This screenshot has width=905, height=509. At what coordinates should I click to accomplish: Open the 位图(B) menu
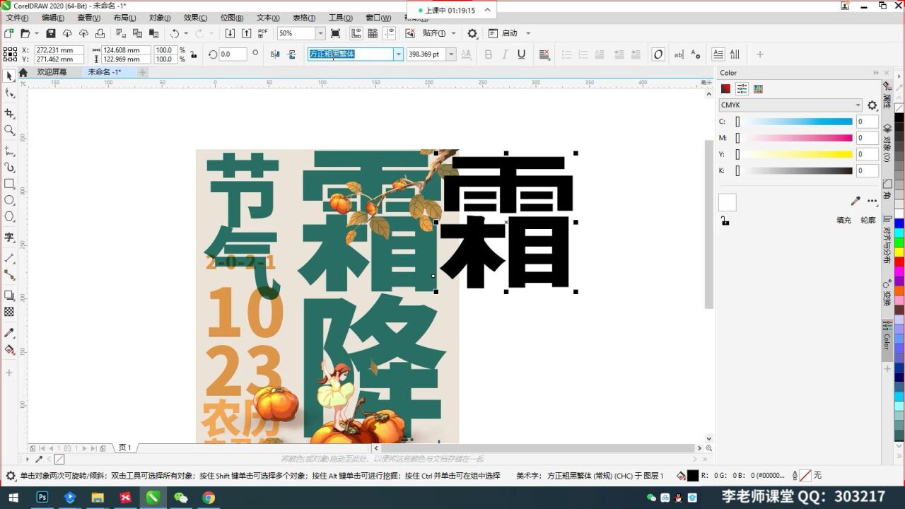point(231,18)
